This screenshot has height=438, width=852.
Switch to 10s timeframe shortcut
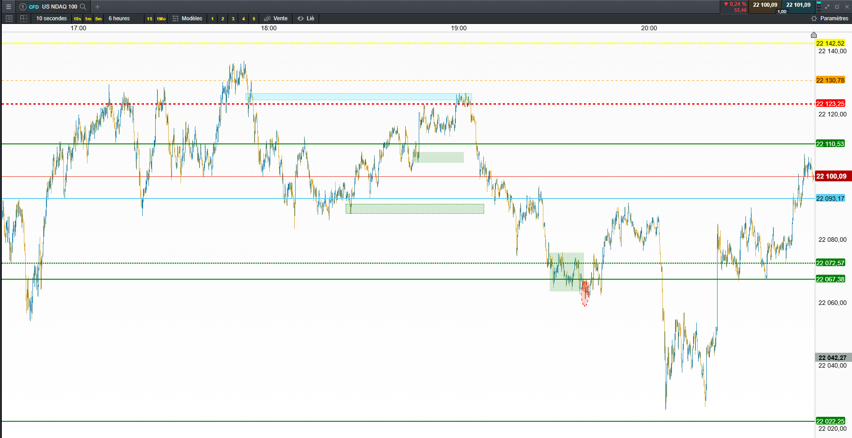77,19
